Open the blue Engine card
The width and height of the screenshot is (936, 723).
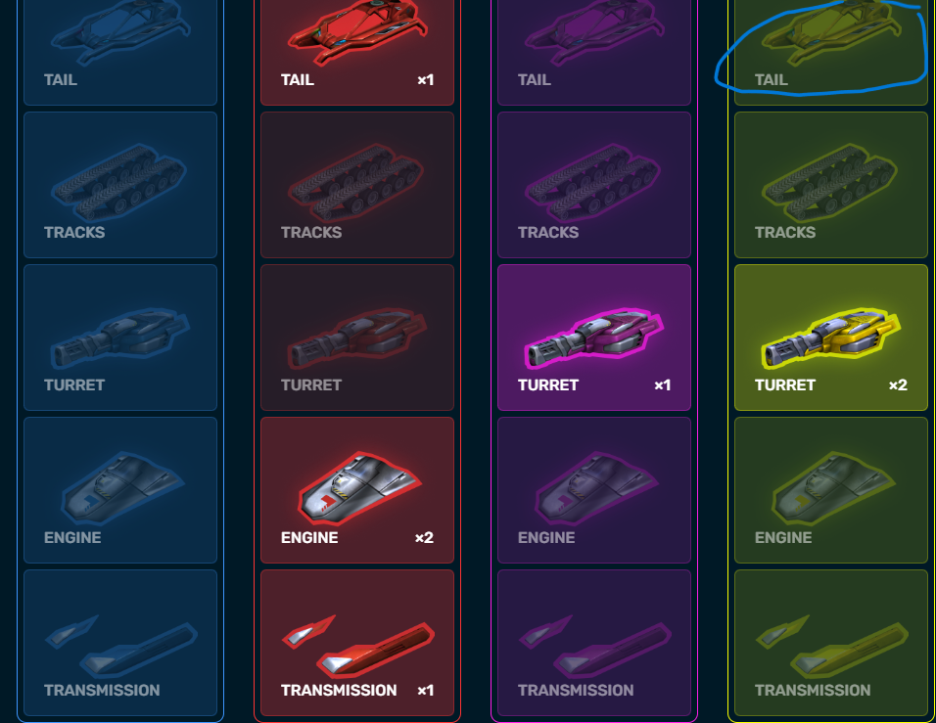point(120,490)
